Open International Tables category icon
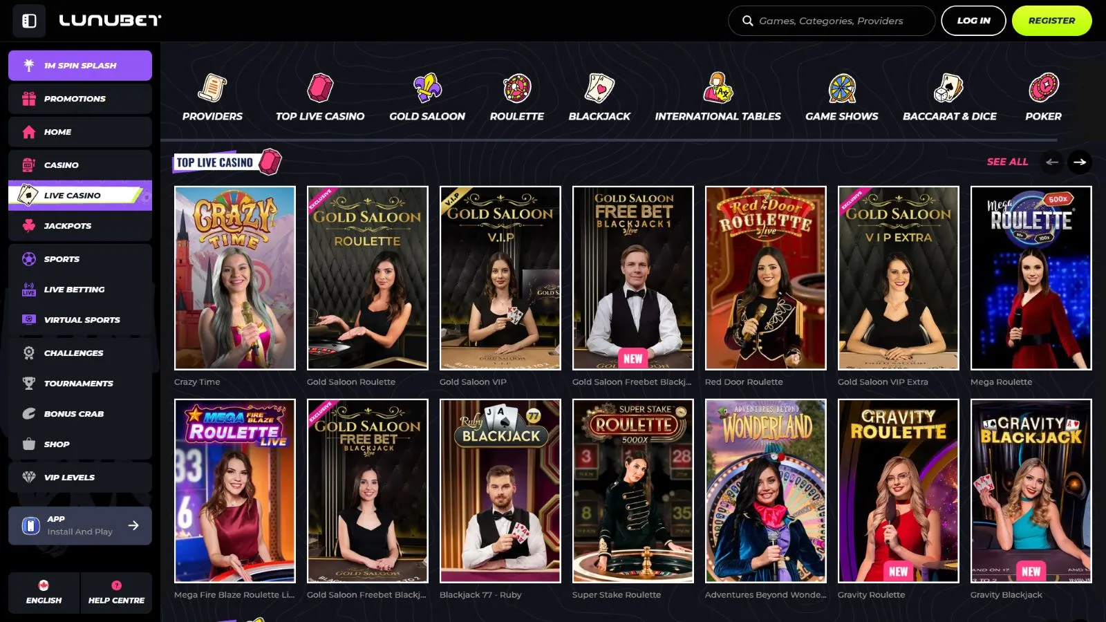This screenshot has height=622, width=1106. click(718, 88)
